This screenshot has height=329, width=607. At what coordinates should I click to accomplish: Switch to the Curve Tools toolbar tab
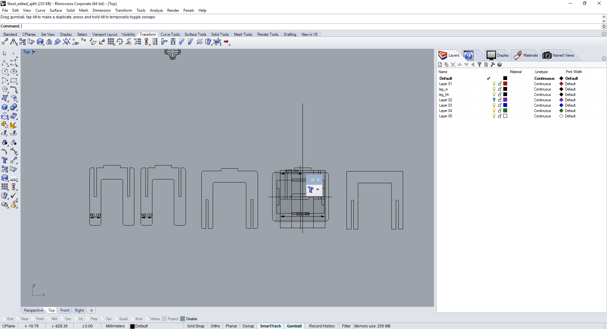[170, 34]
